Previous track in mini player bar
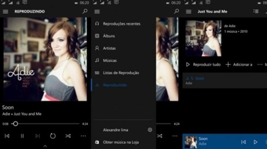The image size is (267, 149). point(243,142)
